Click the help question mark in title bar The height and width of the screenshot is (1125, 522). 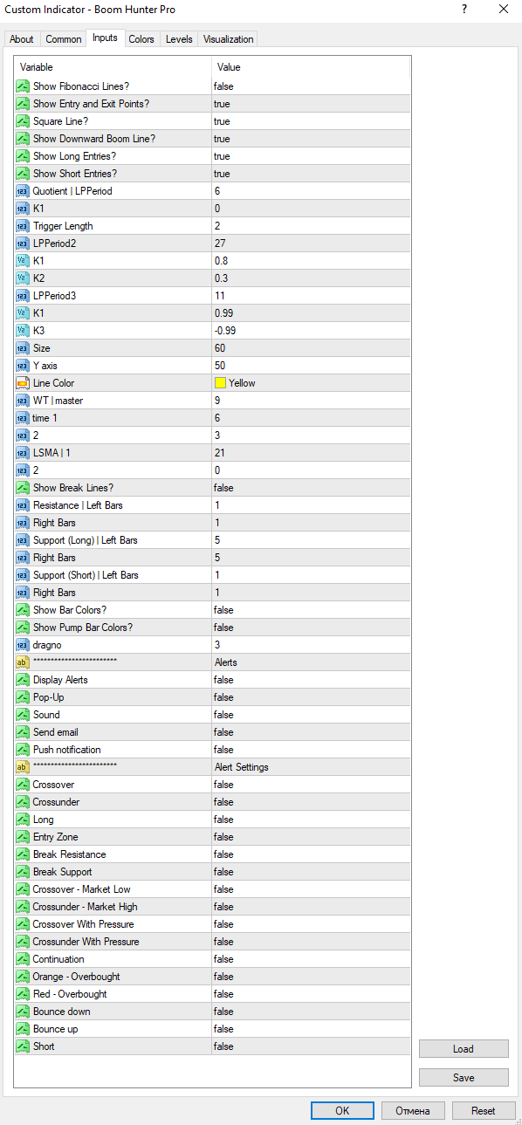pyautogui.click(x=463, y=10)
